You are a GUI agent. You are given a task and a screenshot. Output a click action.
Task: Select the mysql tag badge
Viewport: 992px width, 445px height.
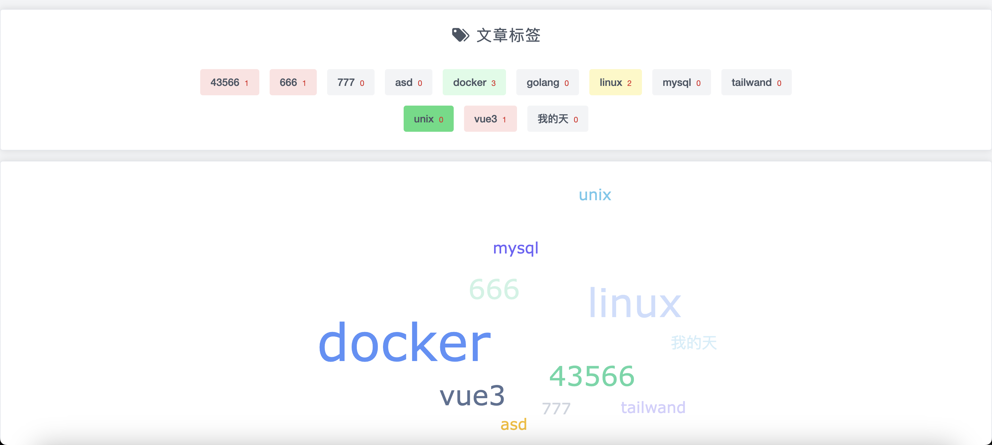[x=682, y=82]
